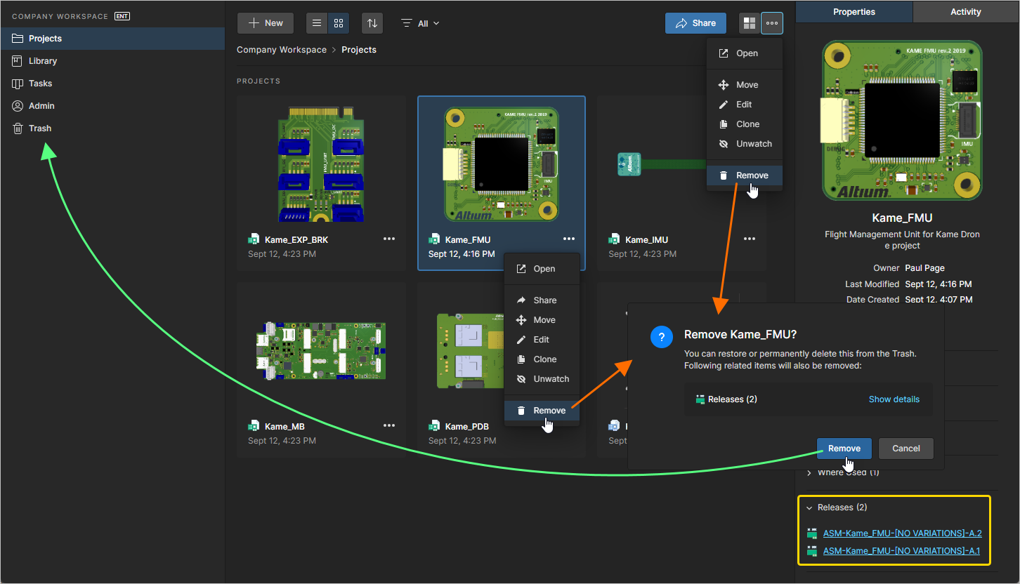Switch to list view icon
The width and height of the screenshot is (1020, 584).
coord(317,23)
